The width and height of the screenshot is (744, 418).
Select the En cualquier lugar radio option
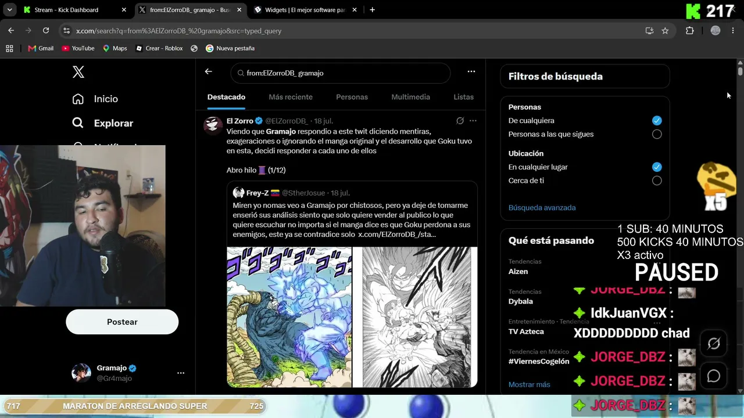(657, 167)
